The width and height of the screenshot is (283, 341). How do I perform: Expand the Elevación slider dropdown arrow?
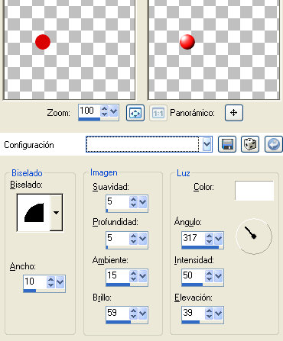point(218,314)
